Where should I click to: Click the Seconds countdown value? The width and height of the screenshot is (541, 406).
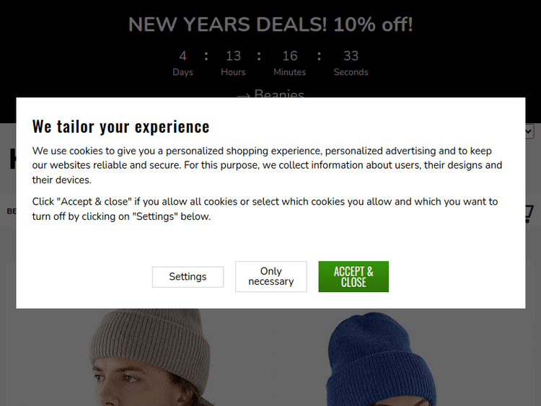[x=351, y=56]
